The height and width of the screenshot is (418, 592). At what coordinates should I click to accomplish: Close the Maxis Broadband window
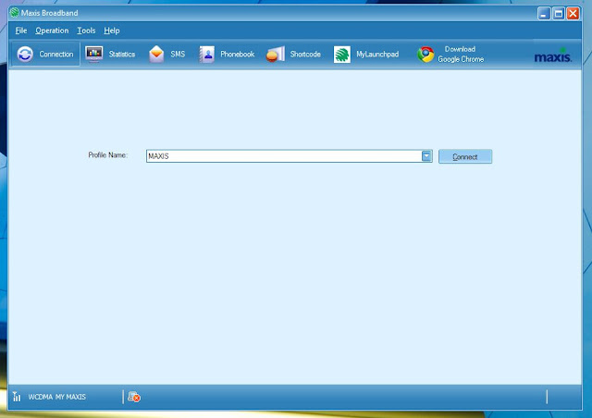point(573,14)
